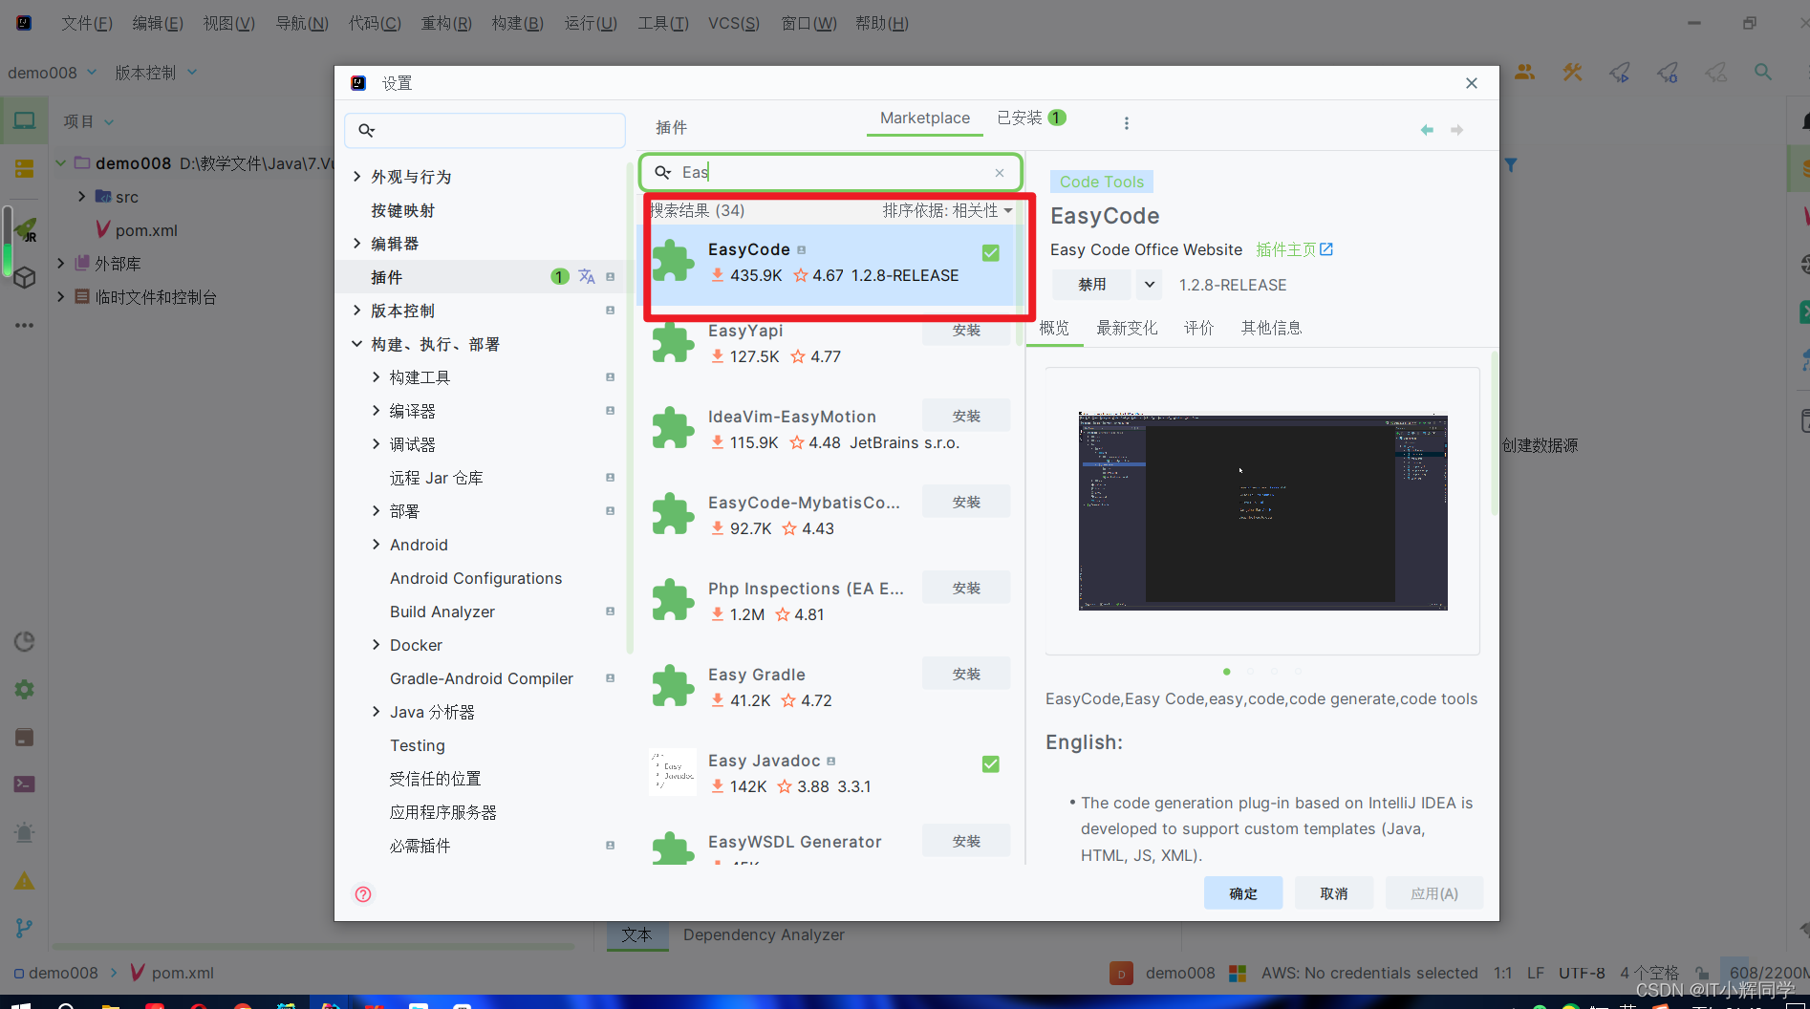This screenshot has width=1810, height=1009.
Task: Open the 其他信息 tab
Action: point(1271,328)
